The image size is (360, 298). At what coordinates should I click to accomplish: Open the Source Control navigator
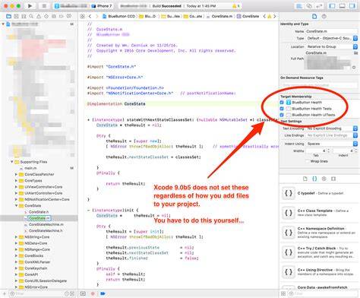tap(16, 16)
